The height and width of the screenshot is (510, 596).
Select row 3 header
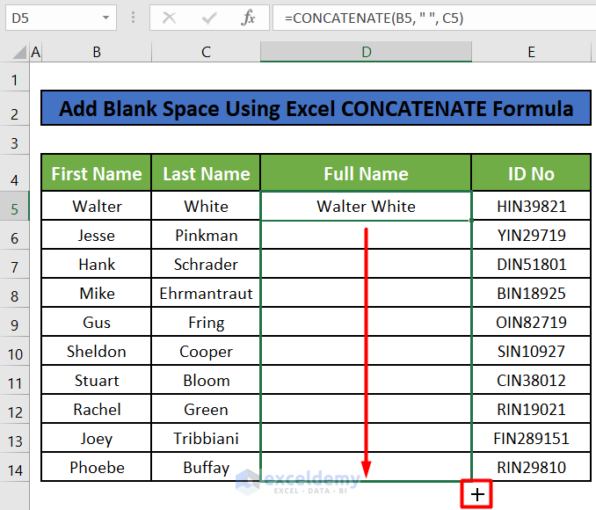pyautogui.click(x=14, y=141)
